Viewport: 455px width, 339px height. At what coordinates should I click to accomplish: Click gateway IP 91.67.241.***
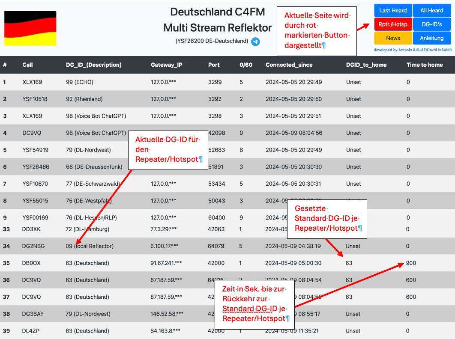tap(166, 263)
